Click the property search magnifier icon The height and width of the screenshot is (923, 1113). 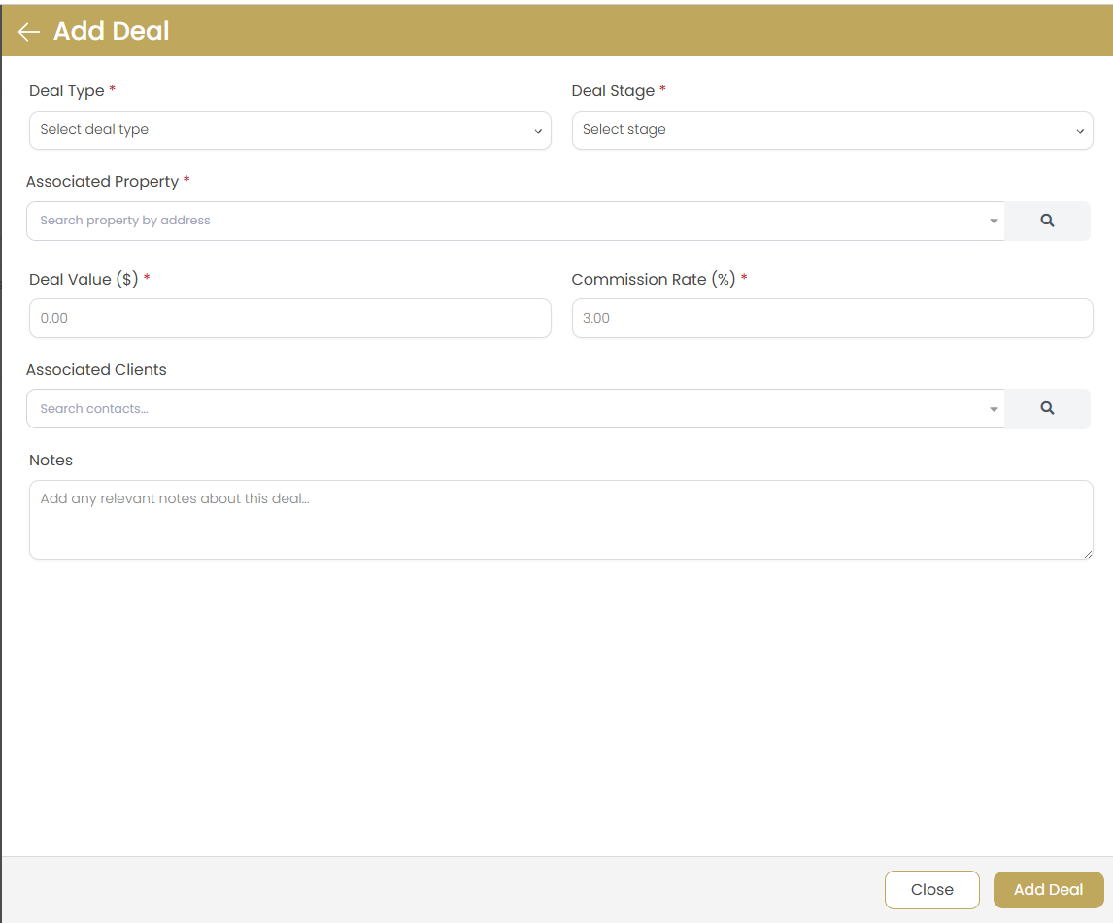point(1047,221)
